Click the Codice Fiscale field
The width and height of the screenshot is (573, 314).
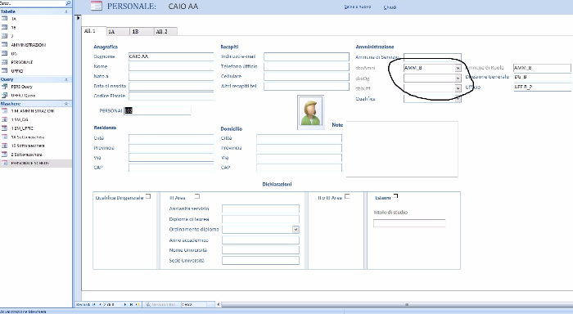click(x=171, y=96)
